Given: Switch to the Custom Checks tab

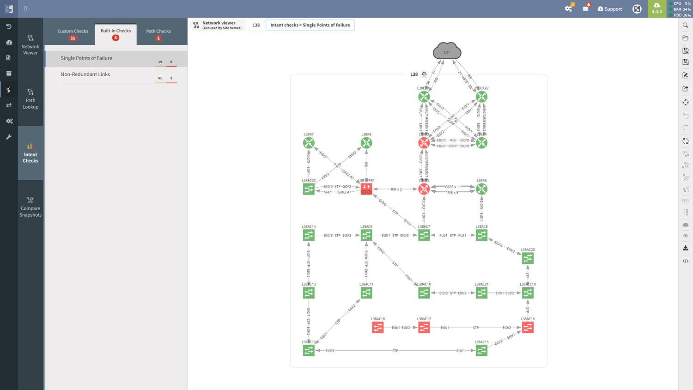Looking at the screenshot, I should pyautogui.click(x=73, y=31).
